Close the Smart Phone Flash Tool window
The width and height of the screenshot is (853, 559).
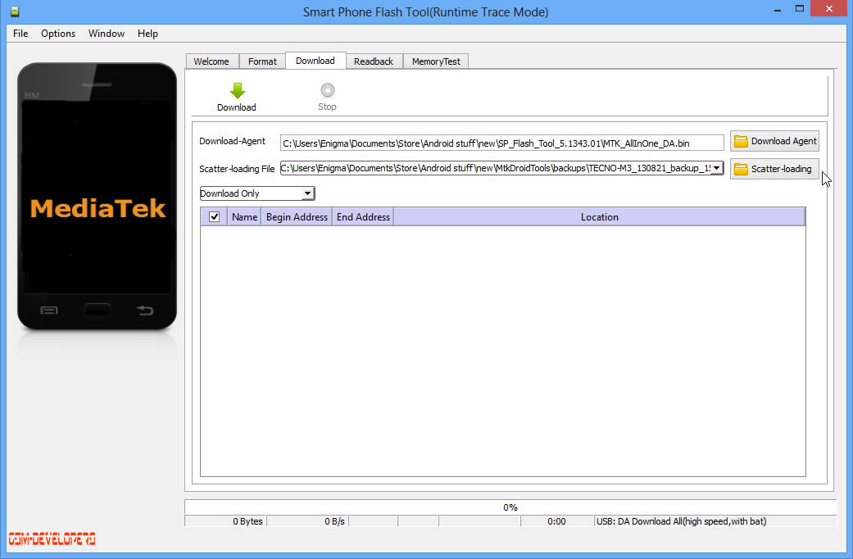(829, 9)
